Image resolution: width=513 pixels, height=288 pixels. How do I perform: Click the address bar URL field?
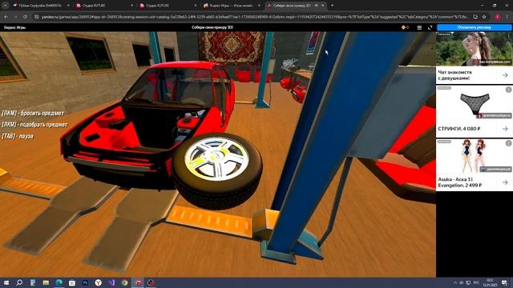pyautogui.click(x=255, y=17)
